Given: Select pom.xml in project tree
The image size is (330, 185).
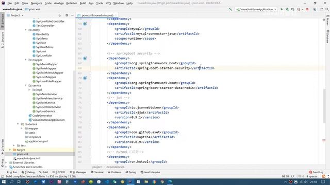Looking at the screenshot, I should (21, 154).
